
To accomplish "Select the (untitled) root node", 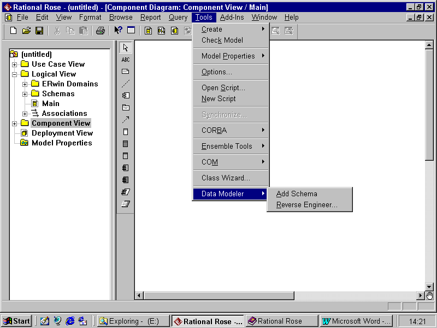I will 37,54.
